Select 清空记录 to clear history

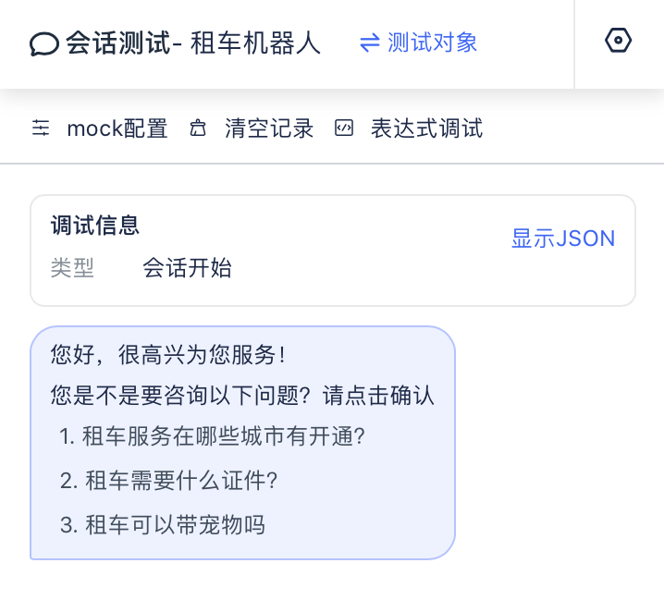[269, 129]
